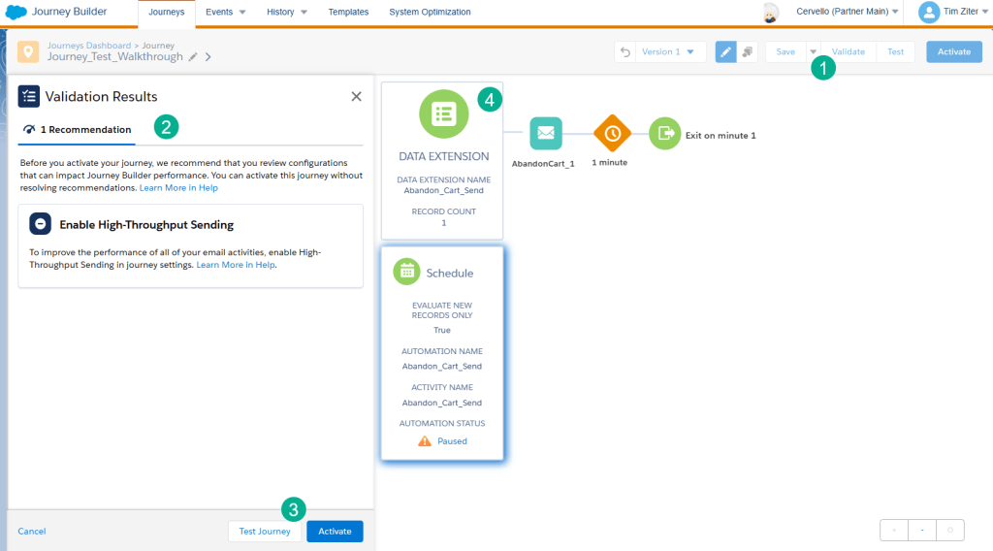The width and height of the screenshot is (993, 551).
Task: Click the undo arrow next to Version 1
Action: (625, 52)
